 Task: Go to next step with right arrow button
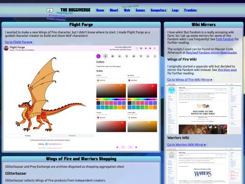tap(130, 147)
